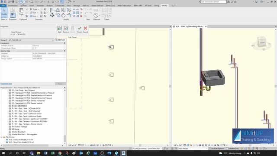
Task: Click the Measure tool icon
Action: tap(96, 16)
